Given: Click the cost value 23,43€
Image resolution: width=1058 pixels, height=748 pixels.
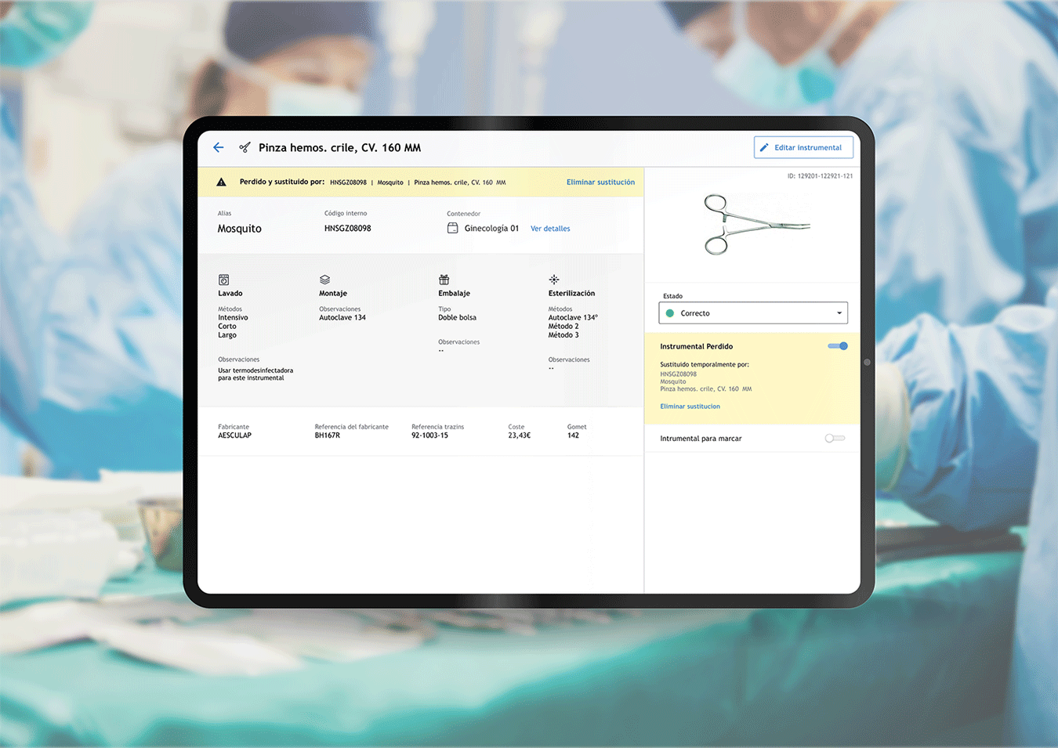Looking at the screenshot, I should click(x=520, y=435).
